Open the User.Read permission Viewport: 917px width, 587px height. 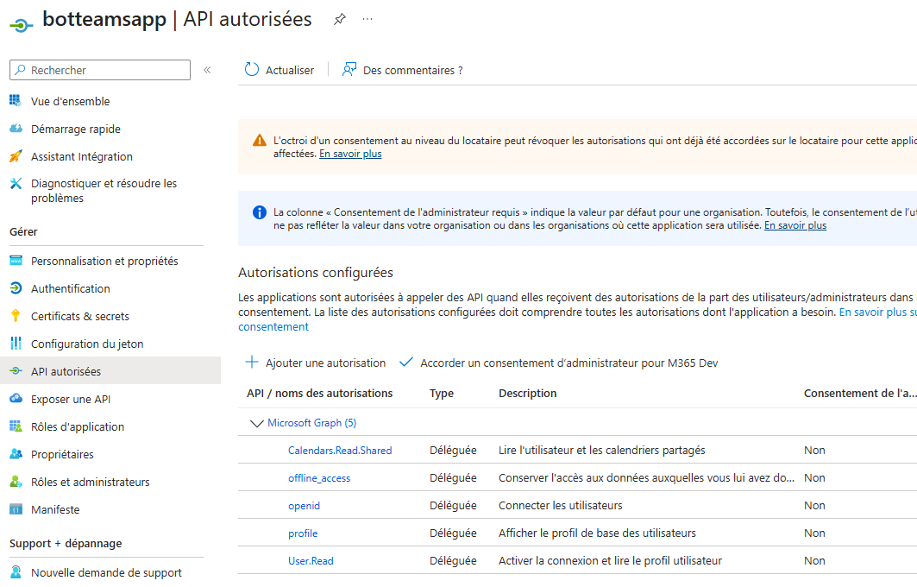311,560
